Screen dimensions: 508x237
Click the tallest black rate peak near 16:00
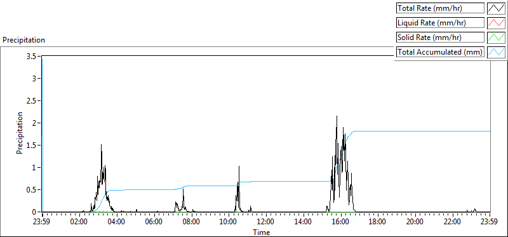(337, 116)
